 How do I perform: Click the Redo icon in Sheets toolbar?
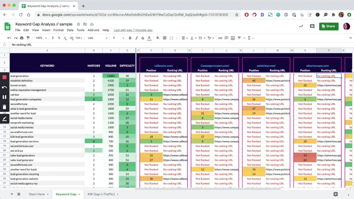15,38
